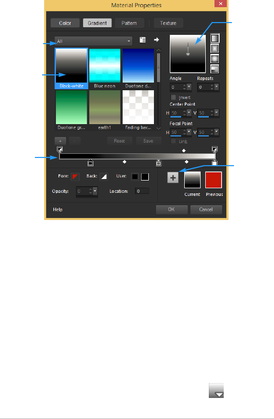The width and height of the screenshot is (274, 419).
Task: Click the Reset button
Action: [x=120, y=141]
